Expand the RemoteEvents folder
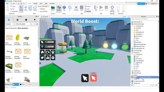This screenshot has width=164, height=92. (x=132, y=32)
